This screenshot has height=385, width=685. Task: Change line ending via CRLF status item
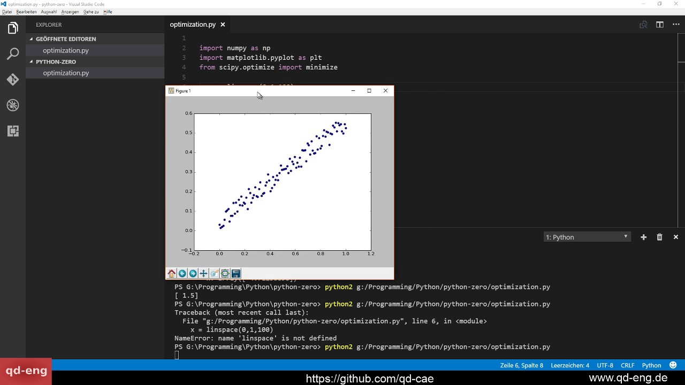click(x=627, y=365)
